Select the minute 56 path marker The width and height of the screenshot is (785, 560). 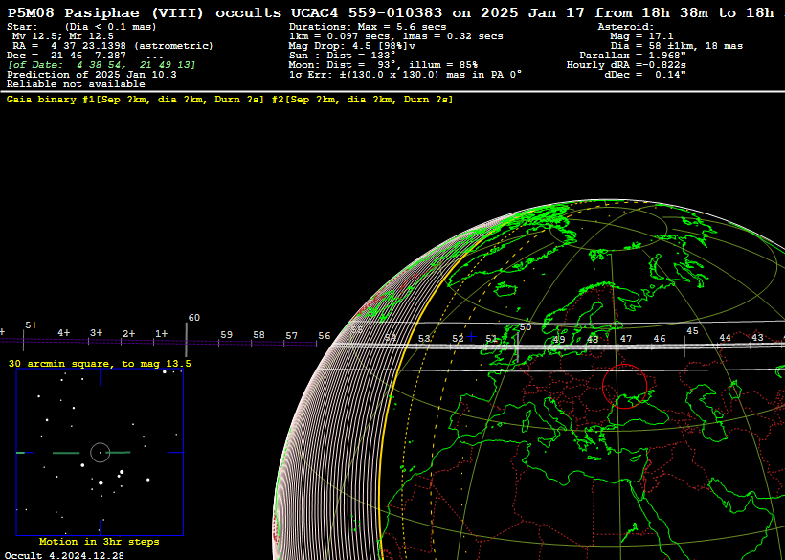(325, 336)
